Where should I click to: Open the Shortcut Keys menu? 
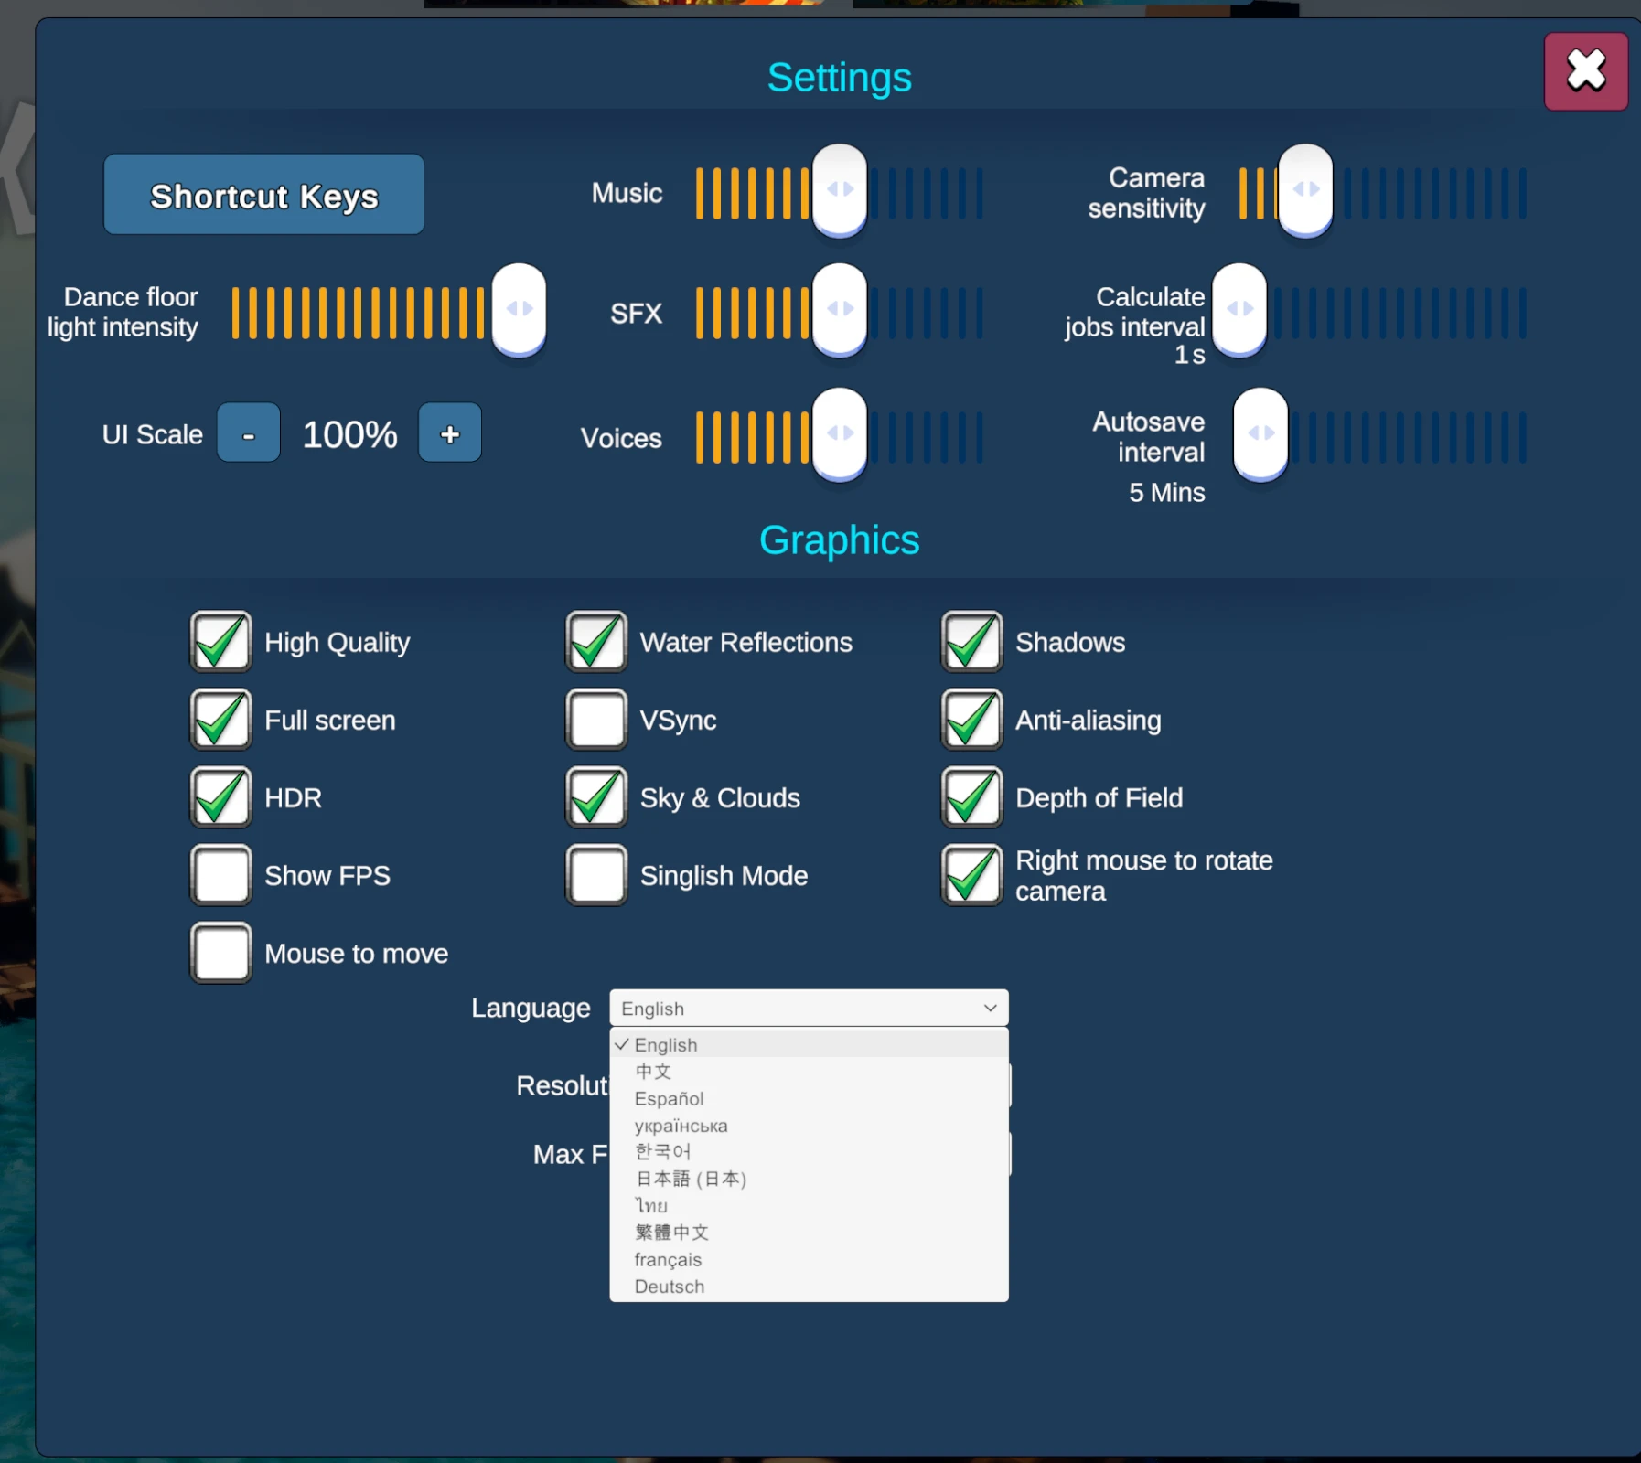263,195
